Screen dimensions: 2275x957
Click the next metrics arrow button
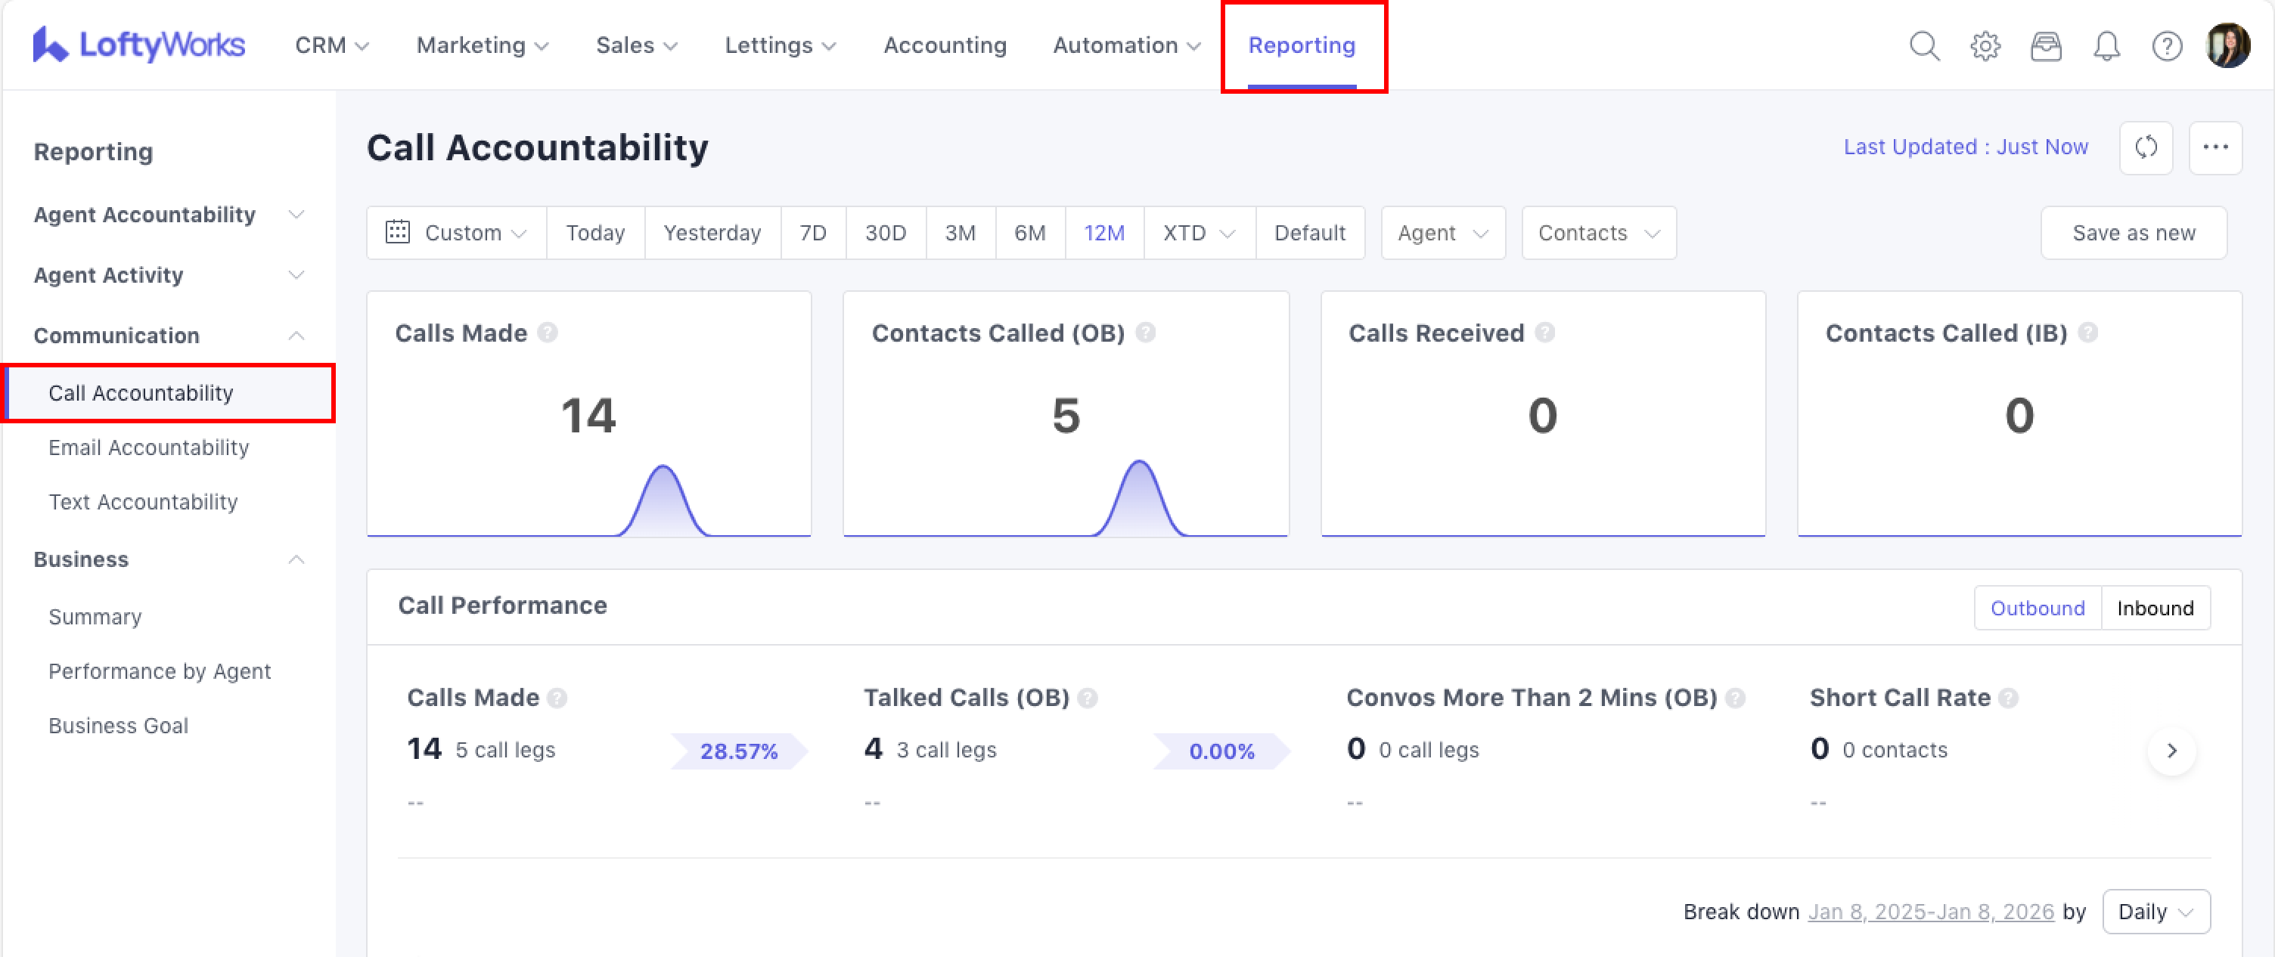coord(2171,751)
